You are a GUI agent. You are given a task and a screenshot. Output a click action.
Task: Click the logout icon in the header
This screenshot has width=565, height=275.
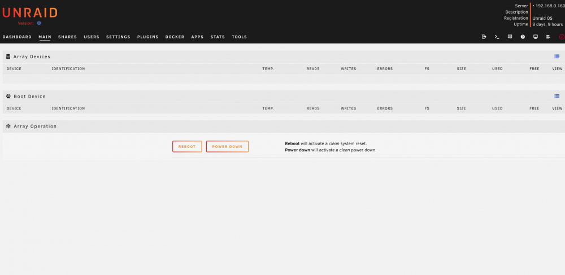point(484,37)
